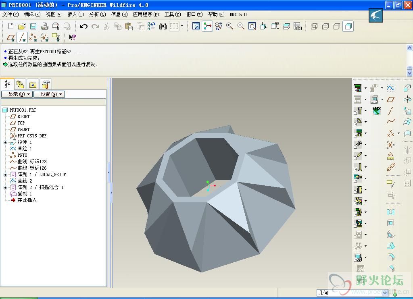The height and width of the screenshot is (299, 413).
Task: Open the 分析 menu
Action: pyautogui.click(x=98, y=15)
